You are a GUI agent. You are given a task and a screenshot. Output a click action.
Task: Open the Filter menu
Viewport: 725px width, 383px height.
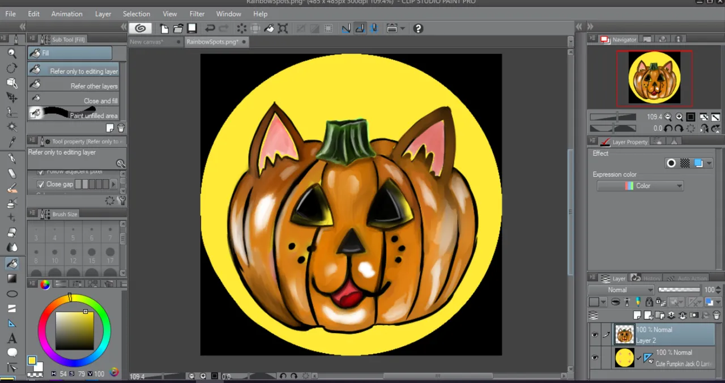[197, 14]
